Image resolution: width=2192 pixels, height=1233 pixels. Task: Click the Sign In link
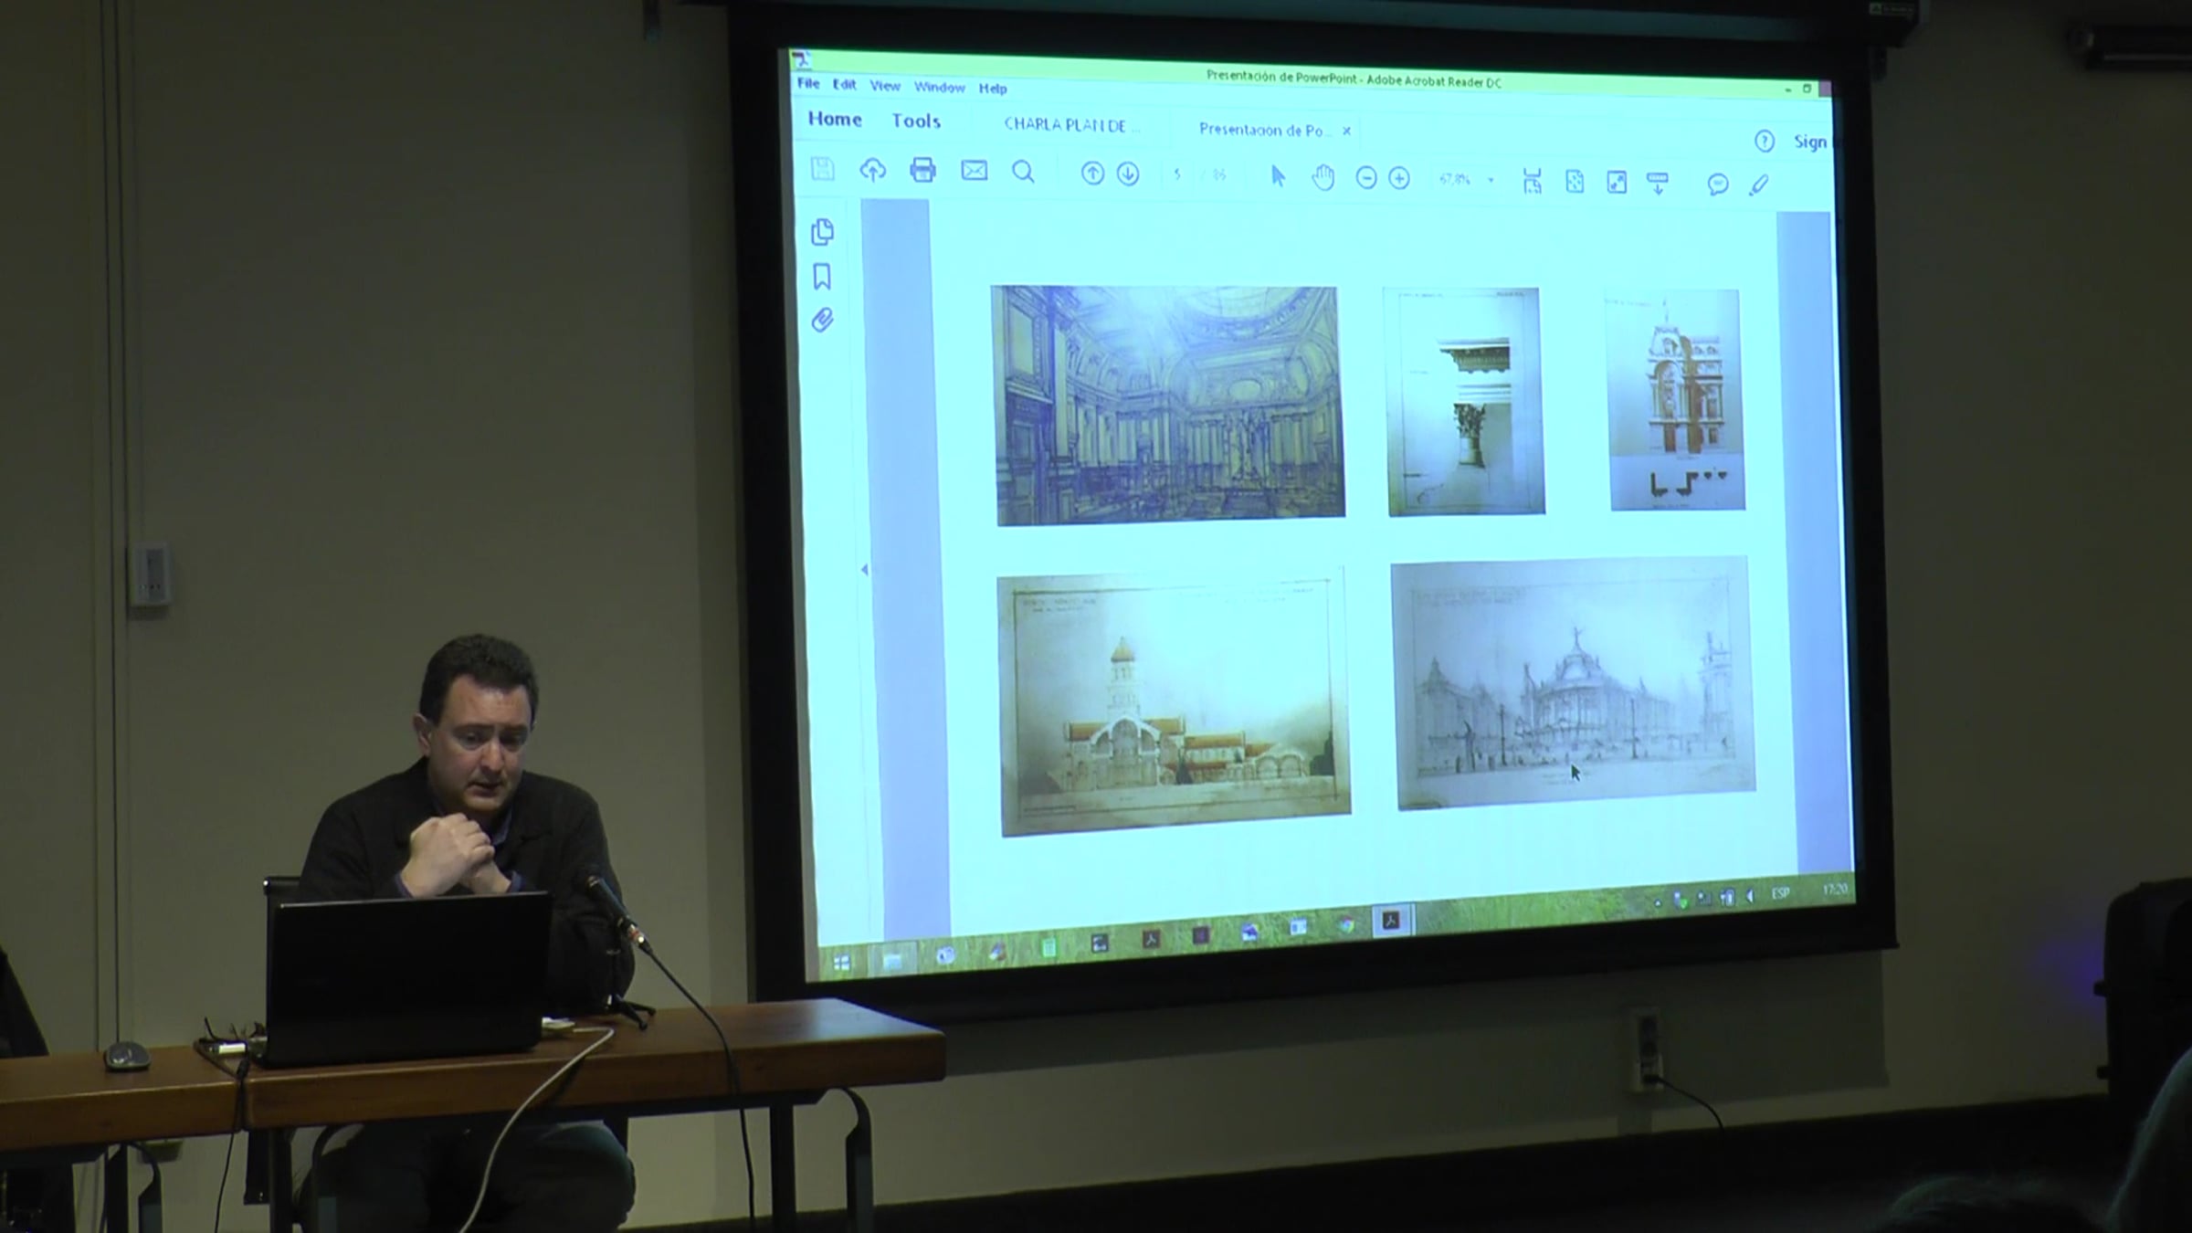click(1812, 142)
